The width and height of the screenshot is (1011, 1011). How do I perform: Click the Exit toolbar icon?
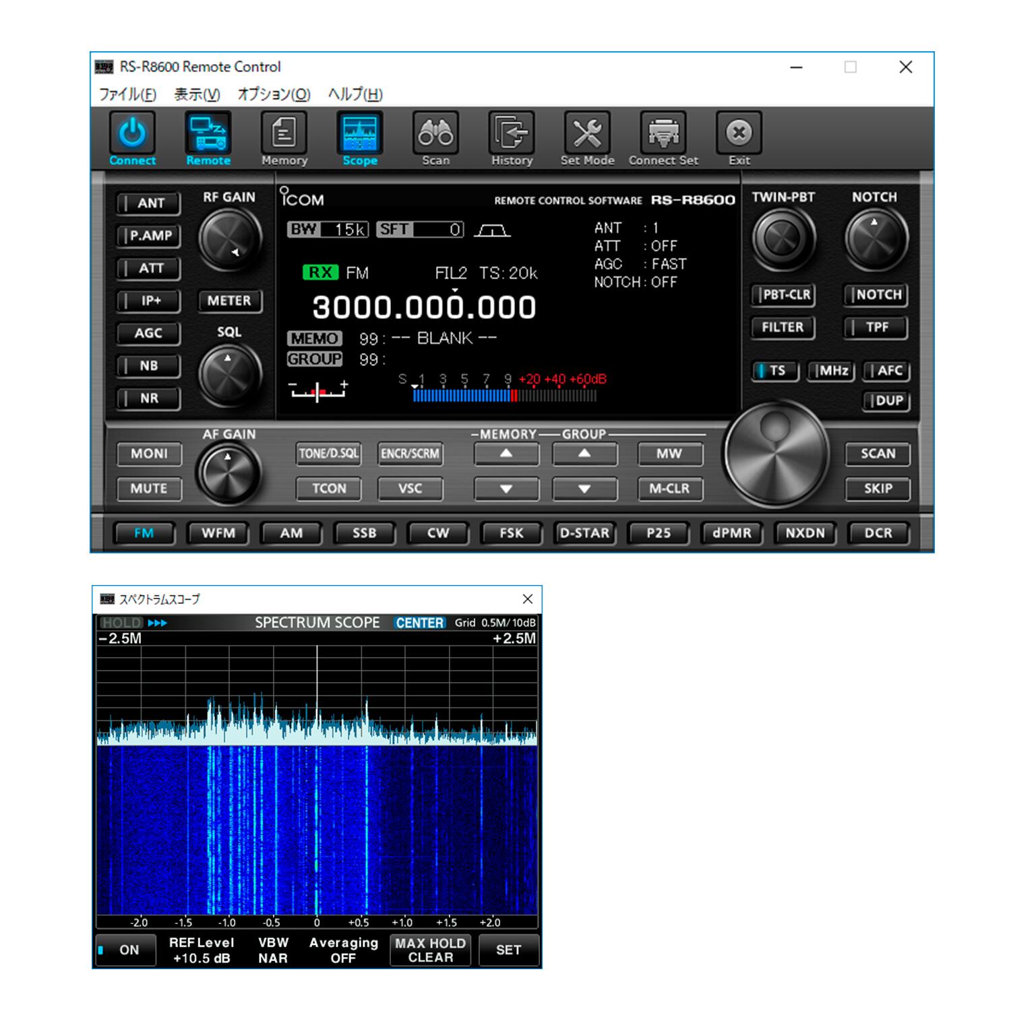pos(739,134)
